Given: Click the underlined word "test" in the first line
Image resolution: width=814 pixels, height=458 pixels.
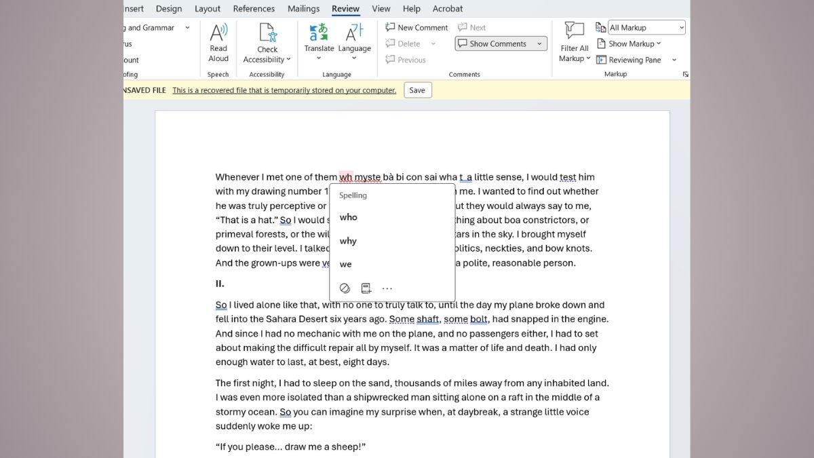Looking at the screenshot, I should point(568,177).
